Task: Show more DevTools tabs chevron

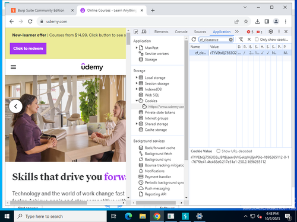Action: (237, 31)
